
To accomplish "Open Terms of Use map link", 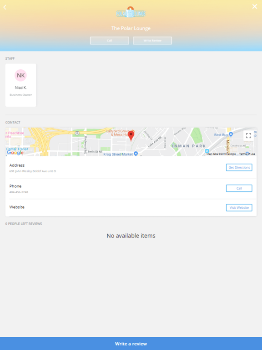I will coord(247,154).
